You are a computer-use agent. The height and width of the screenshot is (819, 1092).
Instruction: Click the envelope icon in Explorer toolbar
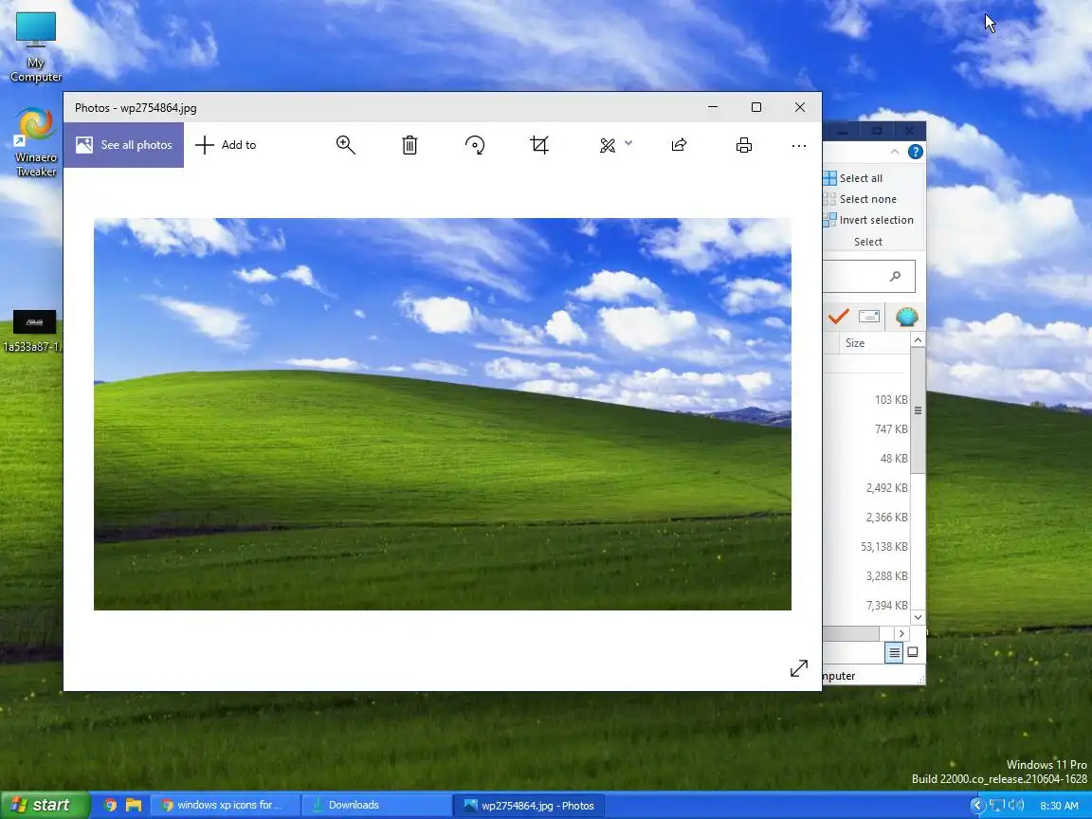tap(869, 317)
